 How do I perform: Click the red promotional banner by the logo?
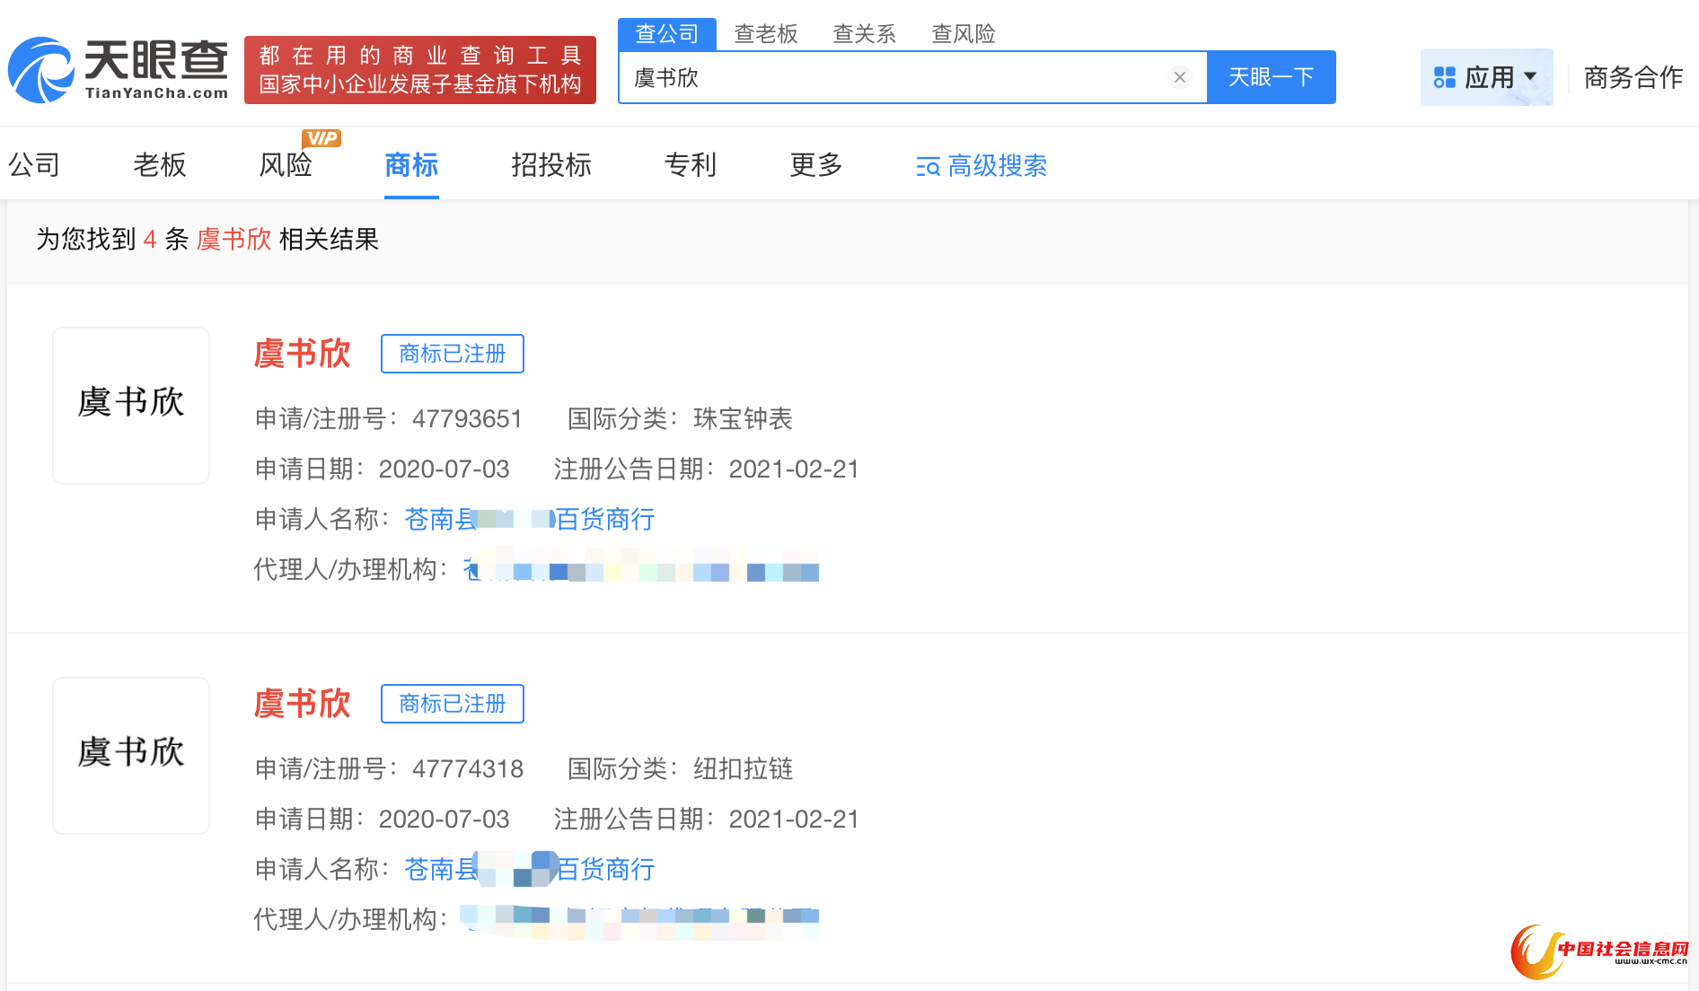[x=420, y=70]
